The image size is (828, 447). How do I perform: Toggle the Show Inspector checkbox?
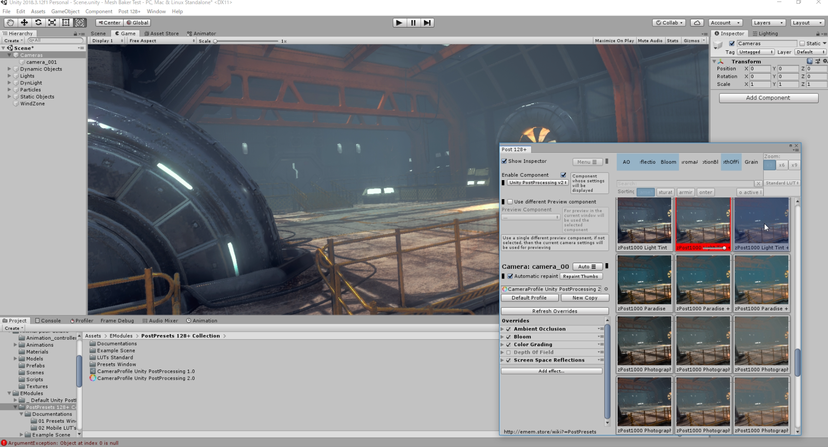pos(504,161)
